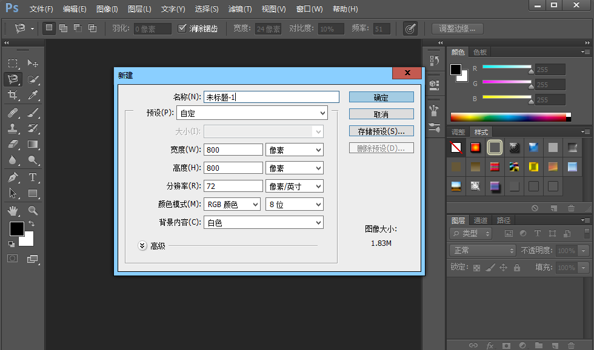Image resolution: width=594 pixels, height=350 pixels.
Task: Click the 存储预设 save preset button
Action: [381, 131]
